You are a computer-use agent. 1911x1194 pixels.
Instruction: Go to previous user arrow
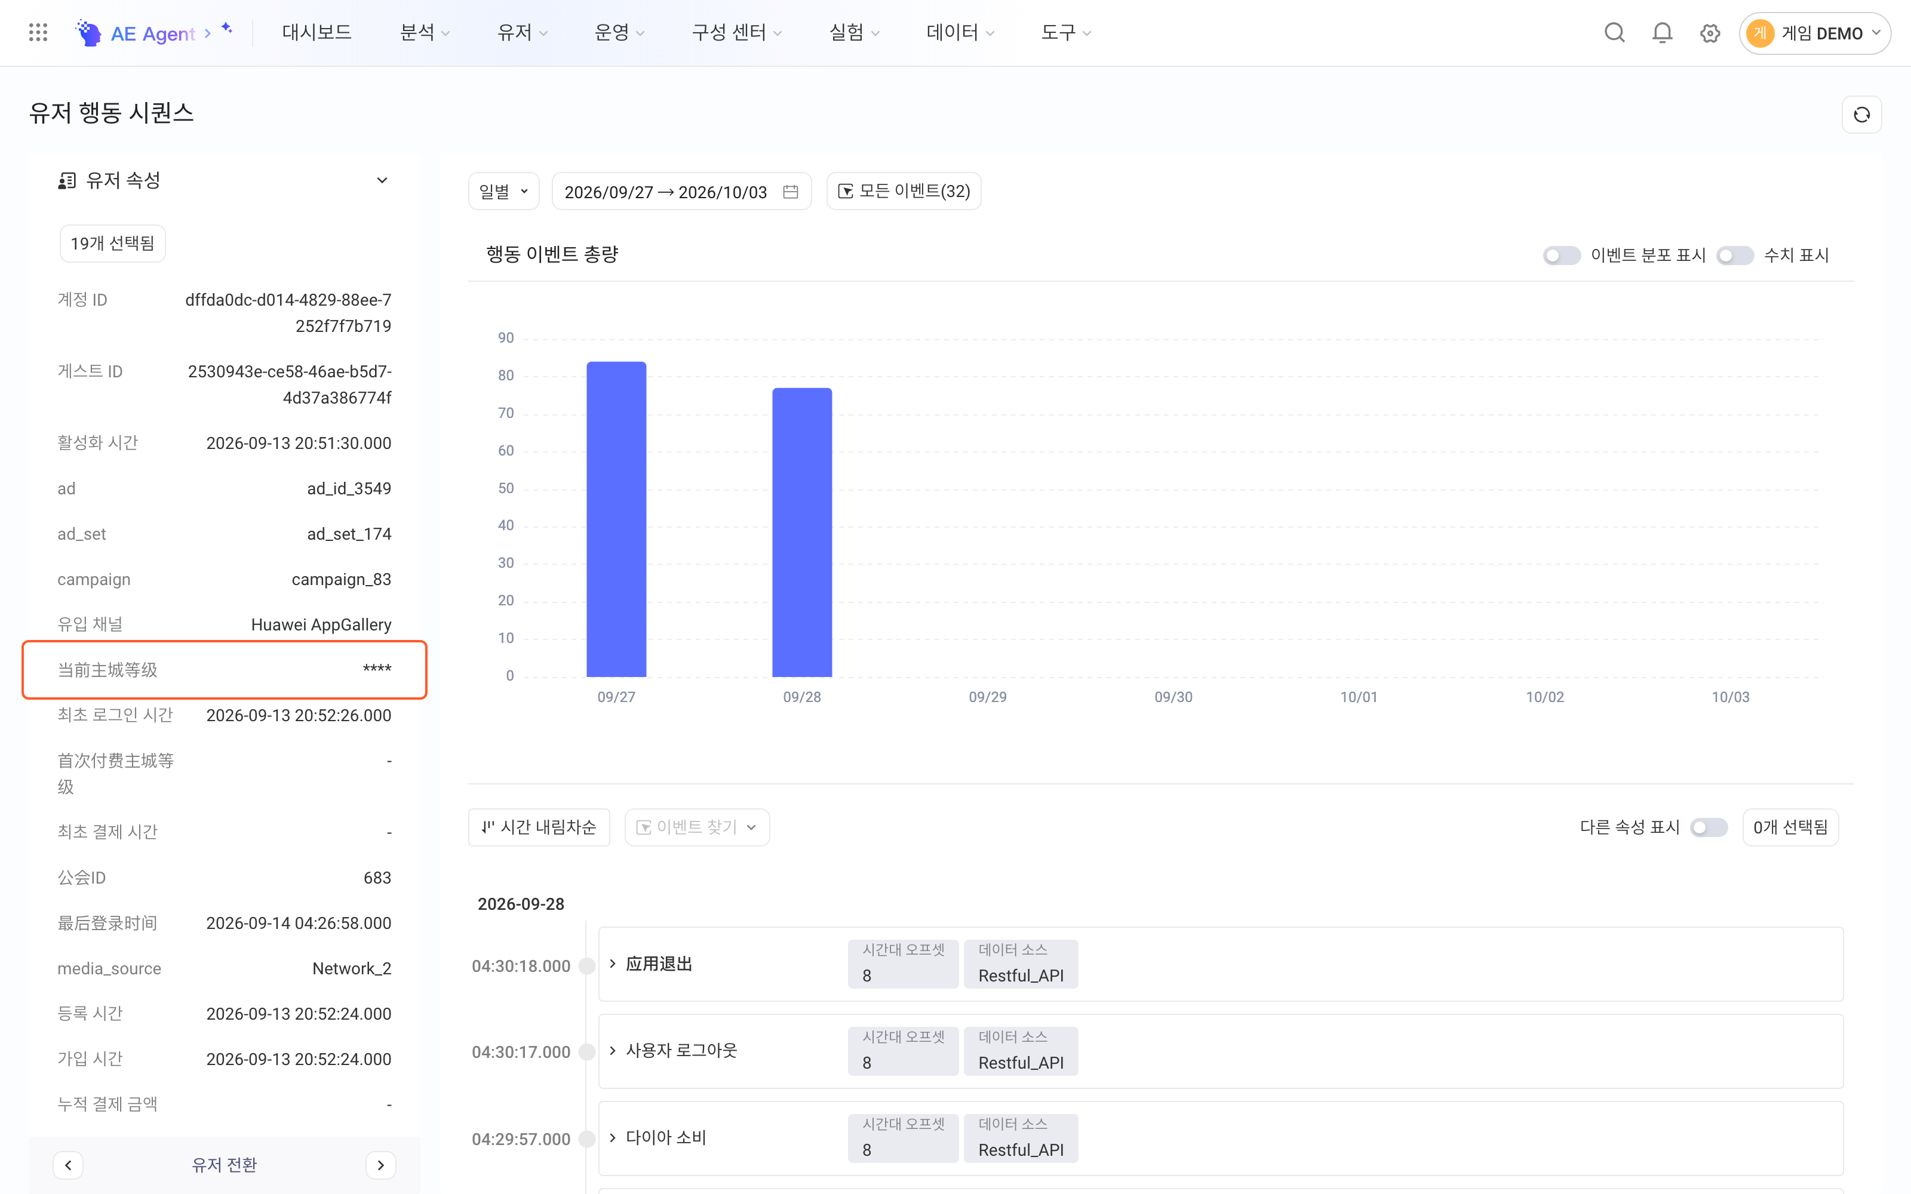click(68, 1165)
